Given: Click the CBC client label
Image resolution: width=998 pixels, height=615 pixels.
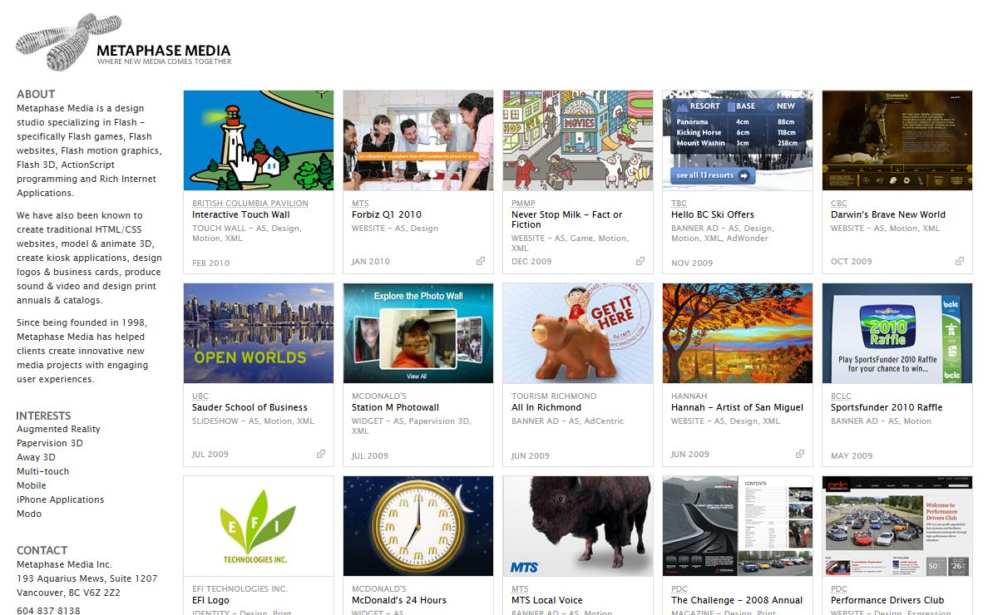Looking at the screenshot, I should 839,203.
